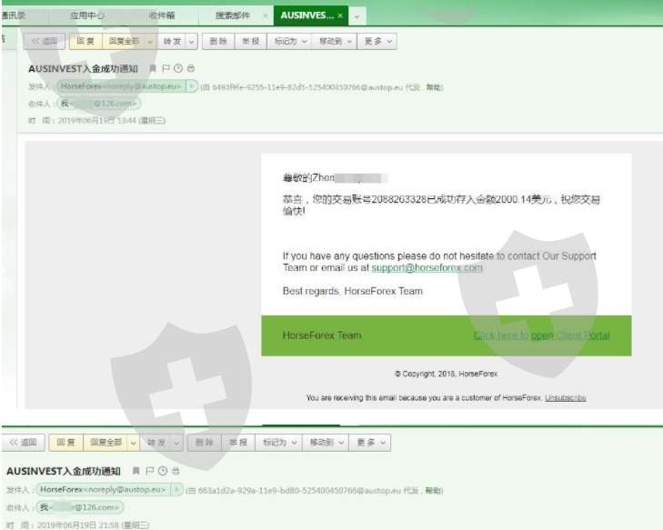The image size is (663, 530).
Task: Expand the tab list dropdown arrow
Action: coord(357,16)
